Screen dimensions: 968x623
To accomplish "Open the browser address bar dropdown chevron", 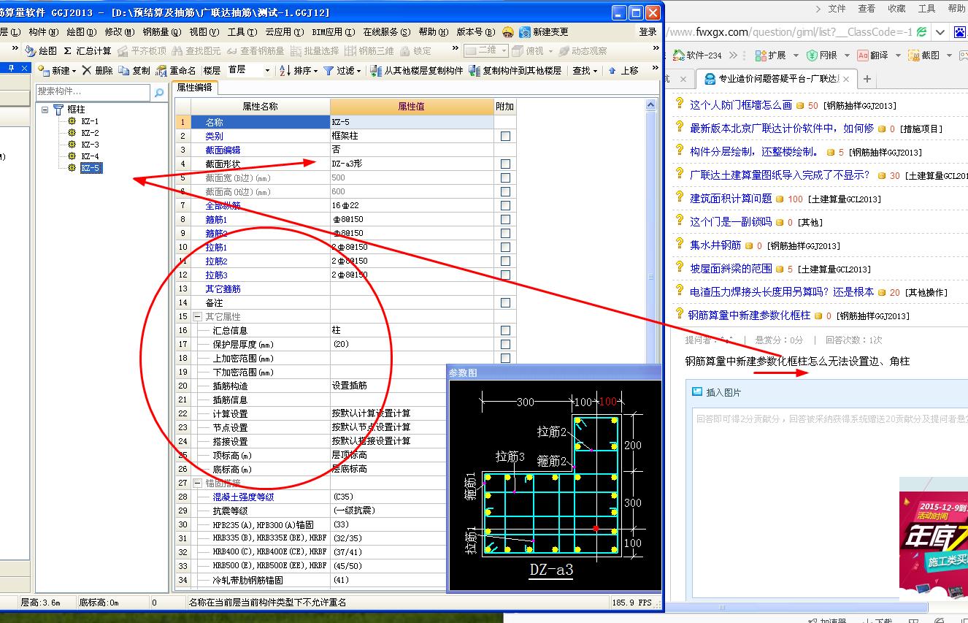I will pyautogui.click(x=940, y=32).
